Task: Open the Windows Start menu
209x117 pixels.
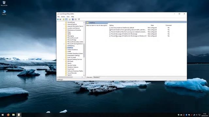Action: coord(3,115)
